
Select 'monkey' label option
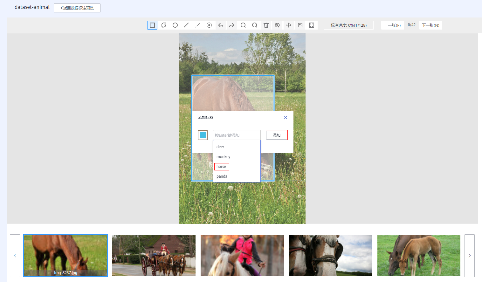tap(223, 157)
